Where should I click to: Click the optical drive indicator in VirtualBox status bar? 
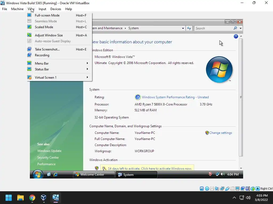pos(207,189)
